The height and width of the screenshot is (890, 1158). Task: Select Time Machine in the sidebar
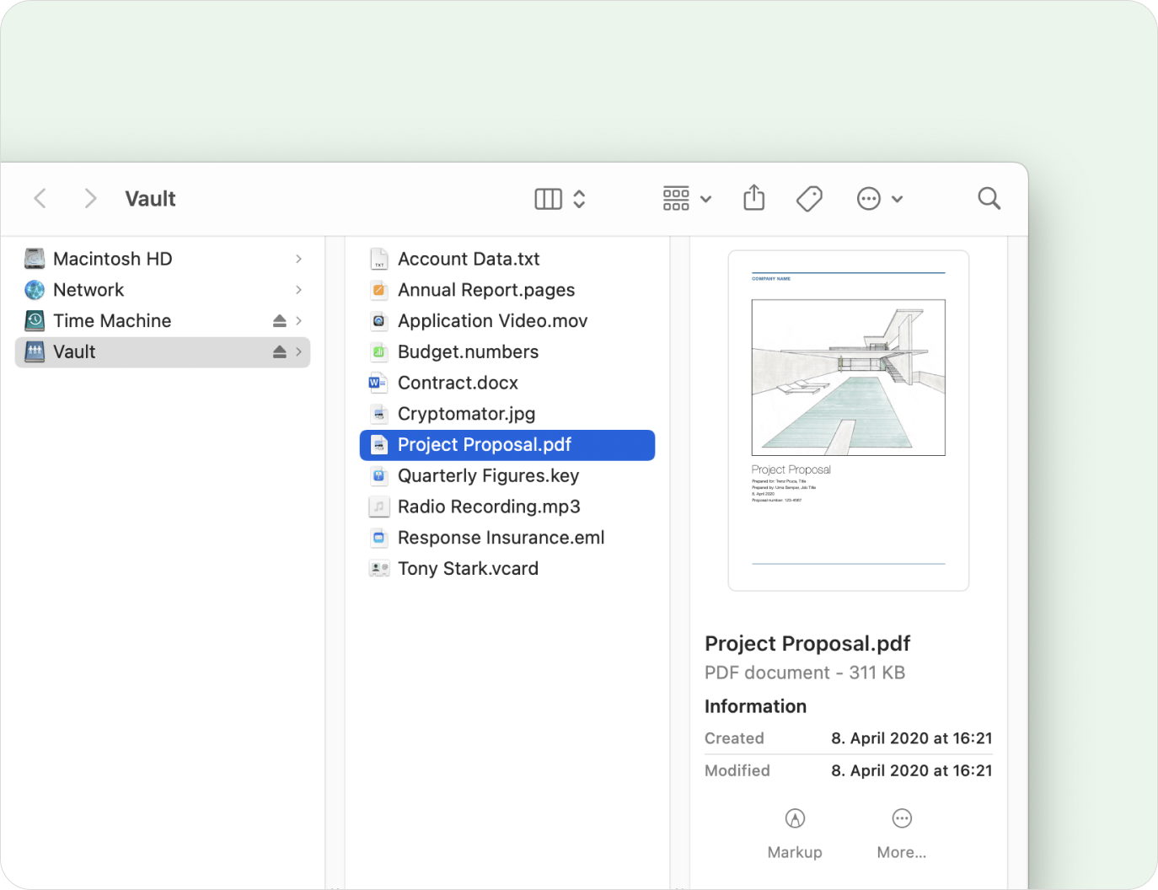point(112,321)
